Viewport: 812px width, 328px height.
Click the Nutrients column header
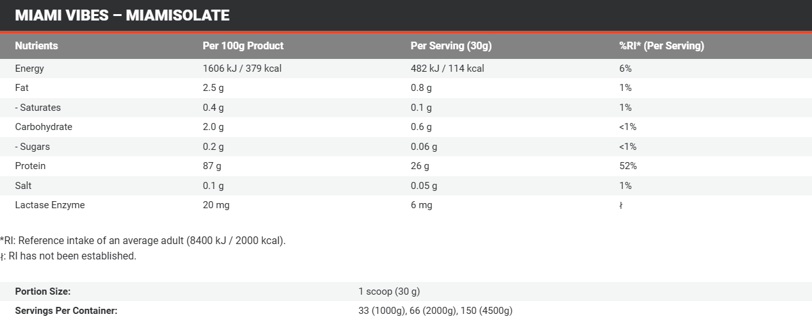(37, 46)
